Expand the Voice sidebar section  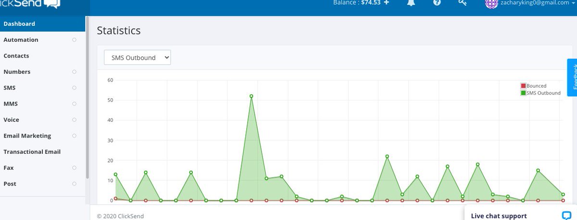74,120
